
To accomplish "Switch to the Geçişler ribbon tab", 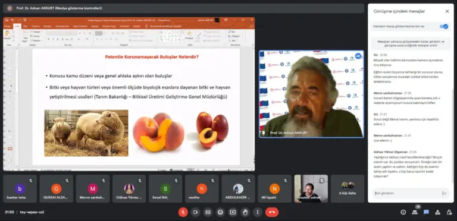I will pyautogui.click(x=47, y=26).
